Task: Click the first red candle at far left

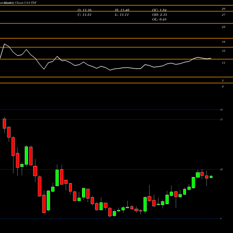Action: tap(4, 123)
